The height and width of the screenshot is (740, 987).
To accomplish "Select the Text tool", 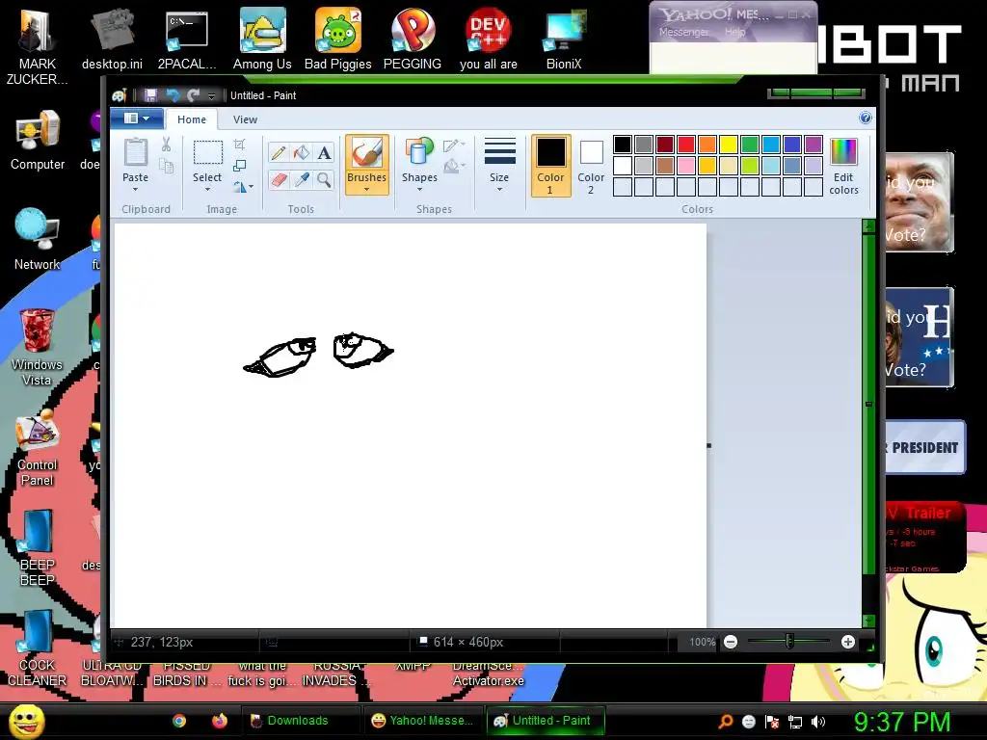I will pos(324,153).
